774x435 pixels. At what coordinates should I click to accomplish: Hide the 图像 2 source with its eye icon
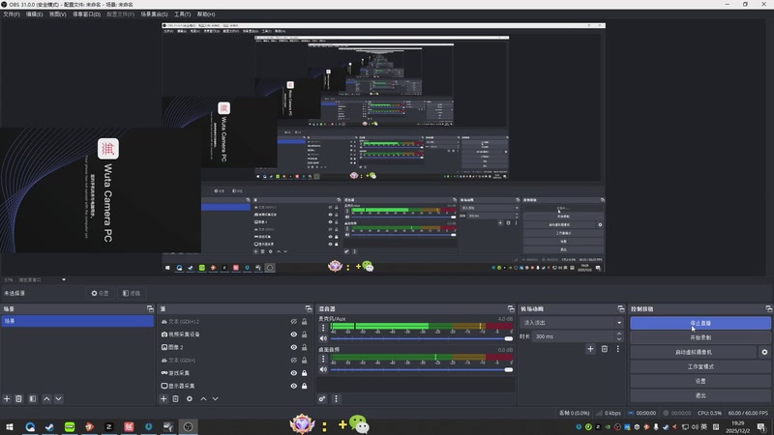(x=294, y=347)
